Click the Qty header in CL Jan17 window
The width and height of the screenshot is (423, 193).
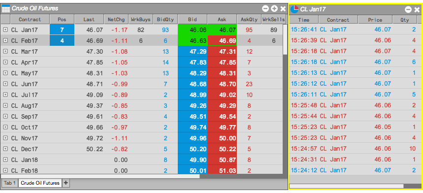pos(404,20)
